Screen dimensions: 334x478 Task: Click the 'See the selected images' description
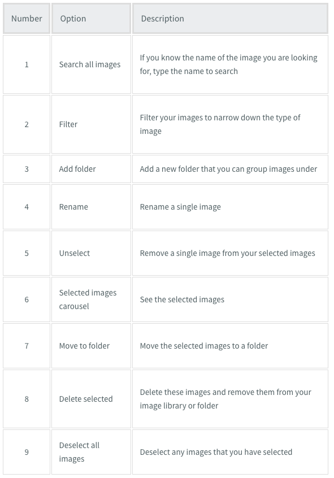coord(182,299)
